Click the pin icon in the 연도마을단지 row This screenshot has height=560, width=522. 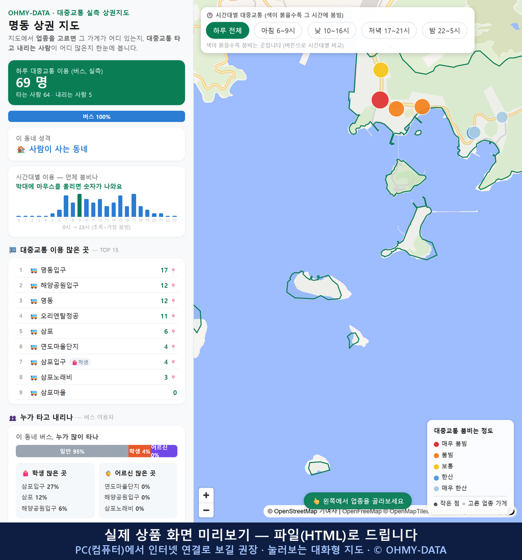click(173, 347)
